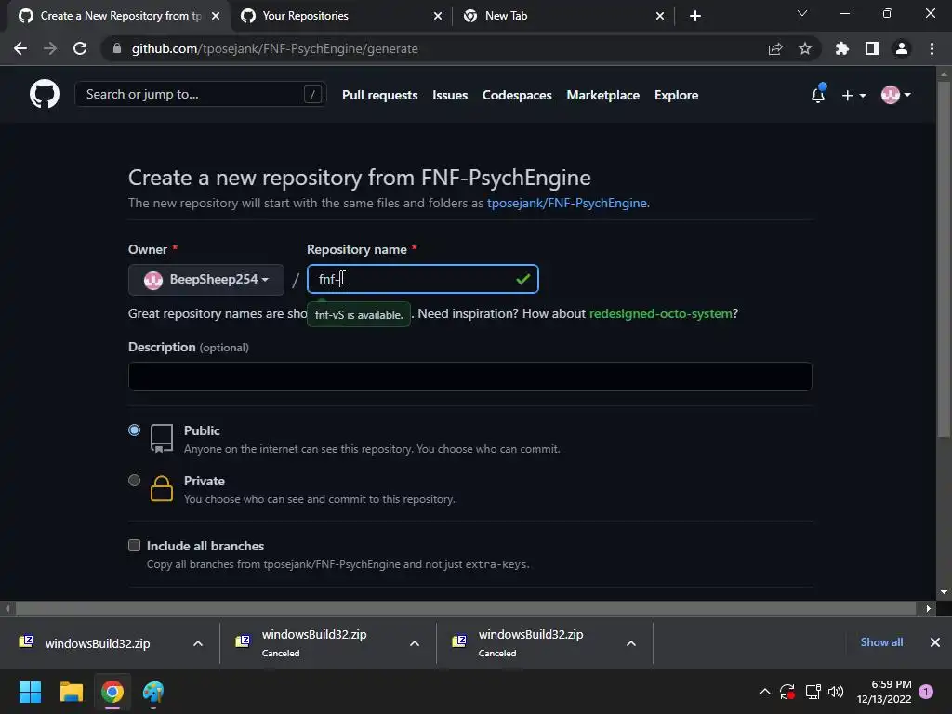
Task: Close the Your Repositories tab
Action: (x=437, y=16)
